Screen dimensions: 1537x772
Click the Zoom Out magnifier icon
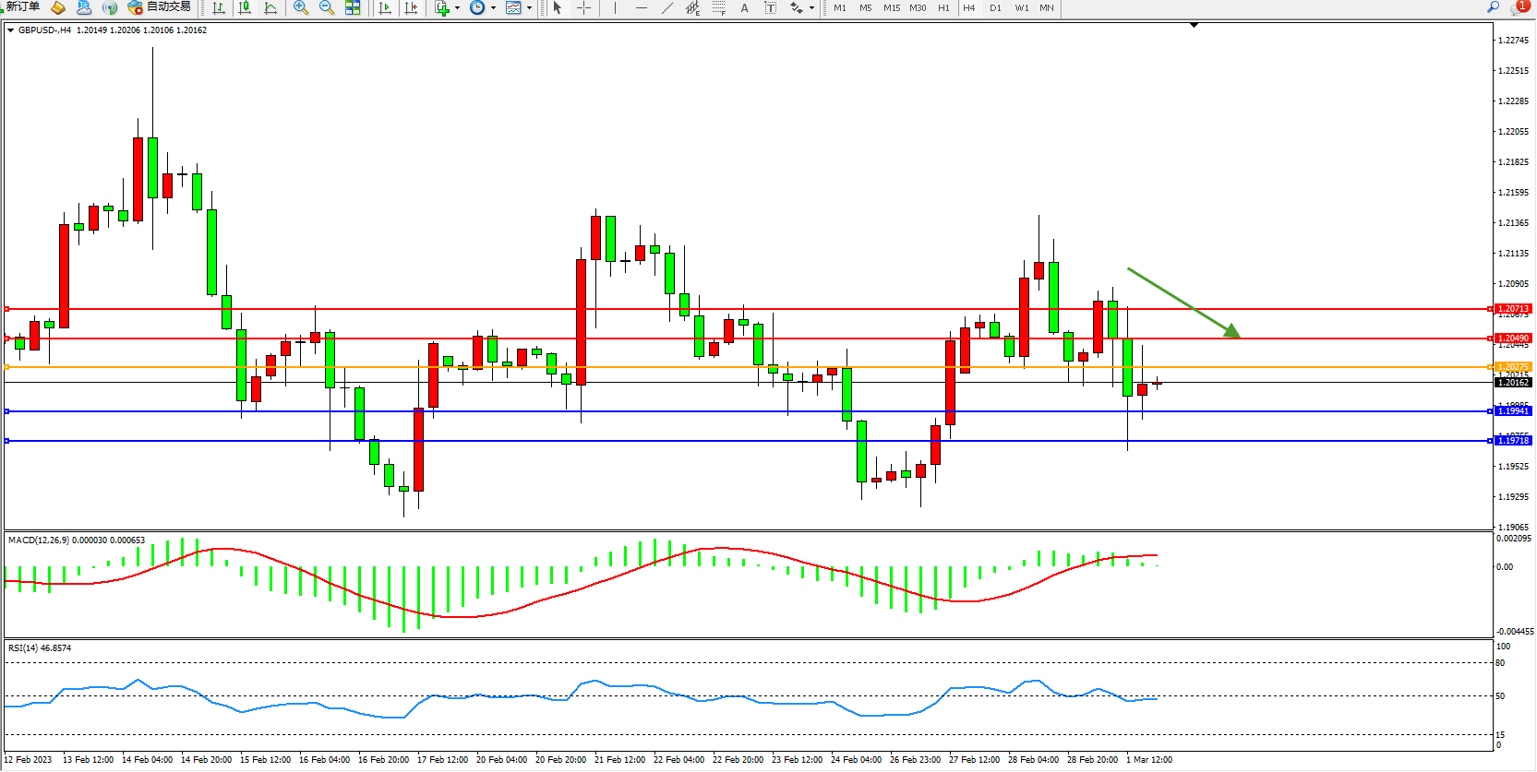(326, 7)
